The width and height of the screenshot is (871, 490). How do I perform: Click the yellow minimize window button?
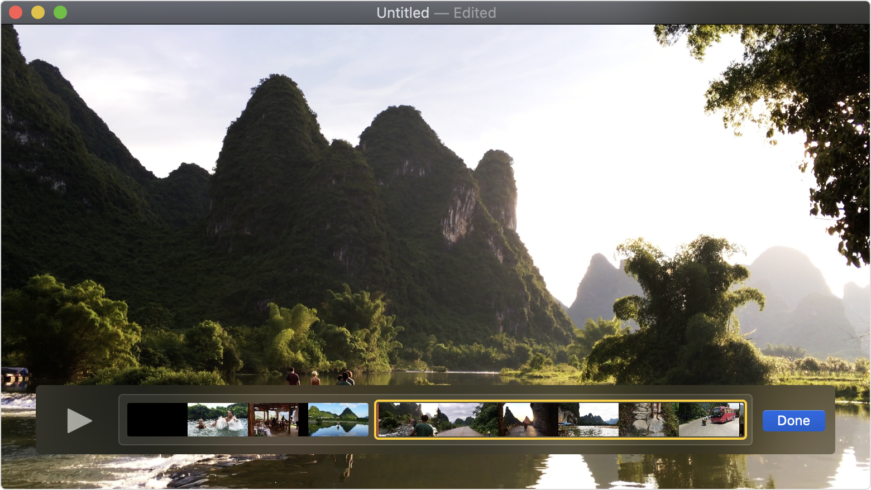38,12
